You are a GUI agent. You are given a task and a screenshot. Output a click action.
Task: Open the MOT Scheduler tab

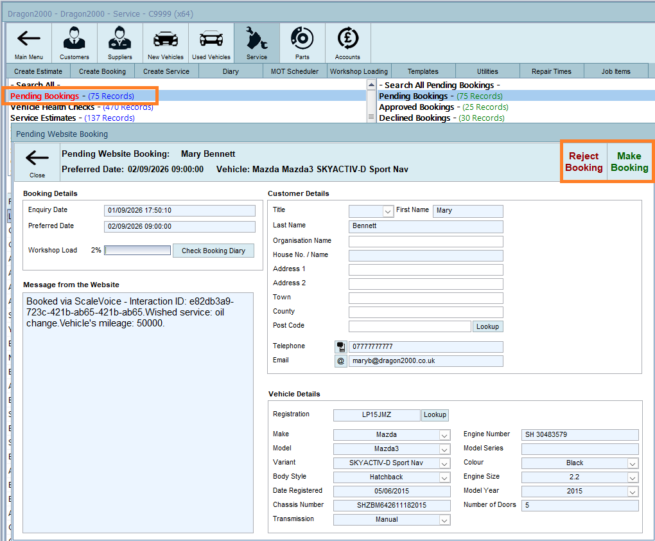295,71
